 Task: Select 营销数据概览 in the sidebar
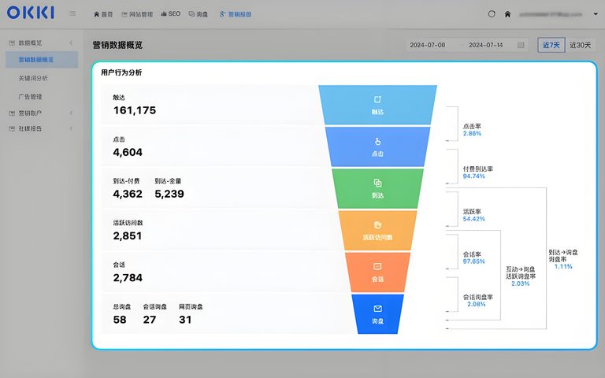(x=42, y=60)
